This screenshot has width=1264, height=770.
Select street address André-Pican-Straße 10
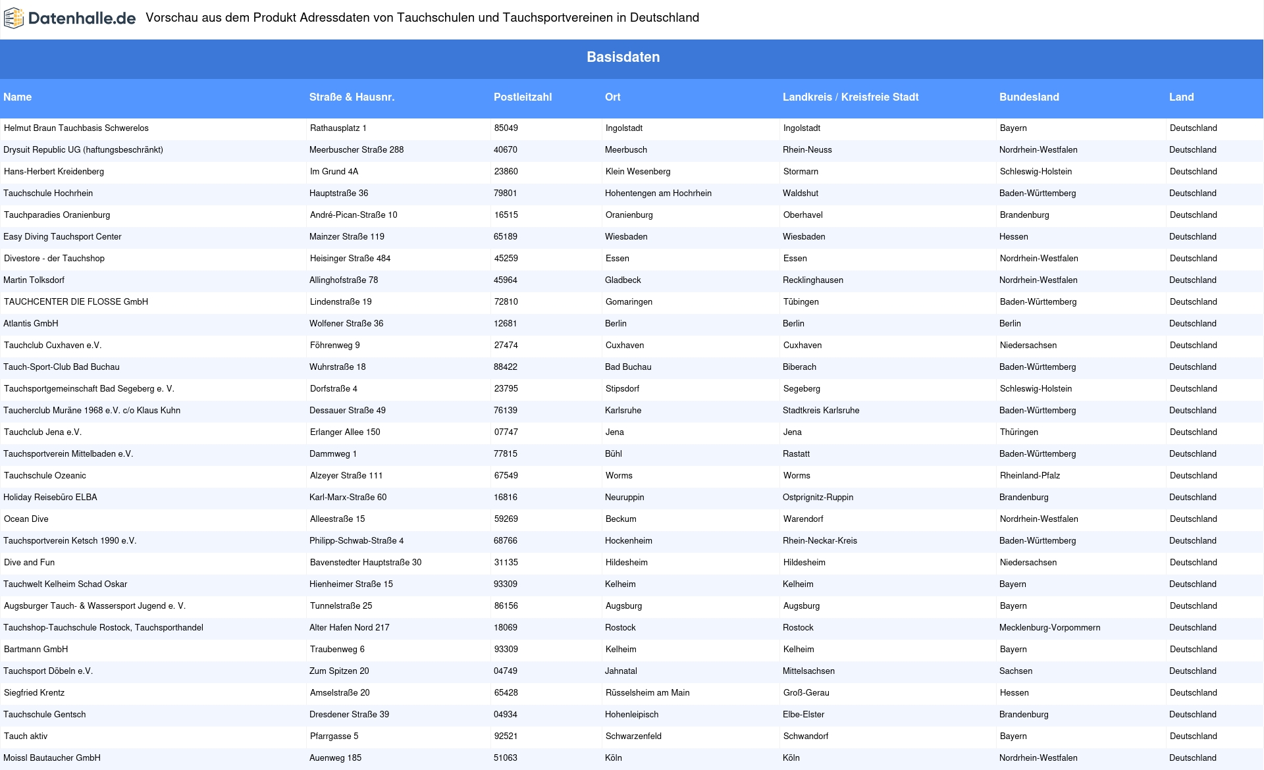coord(354,215)
